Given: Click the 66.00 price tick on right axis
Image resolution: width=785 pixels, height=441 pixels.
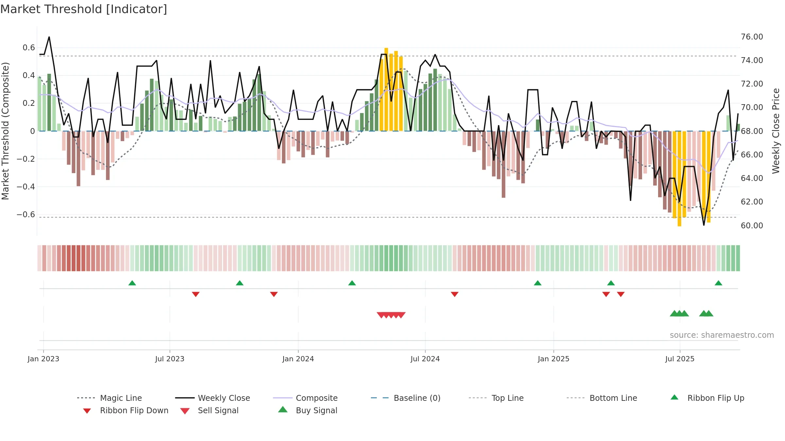Looking at the screenshot, I should [x=752, y=155].
